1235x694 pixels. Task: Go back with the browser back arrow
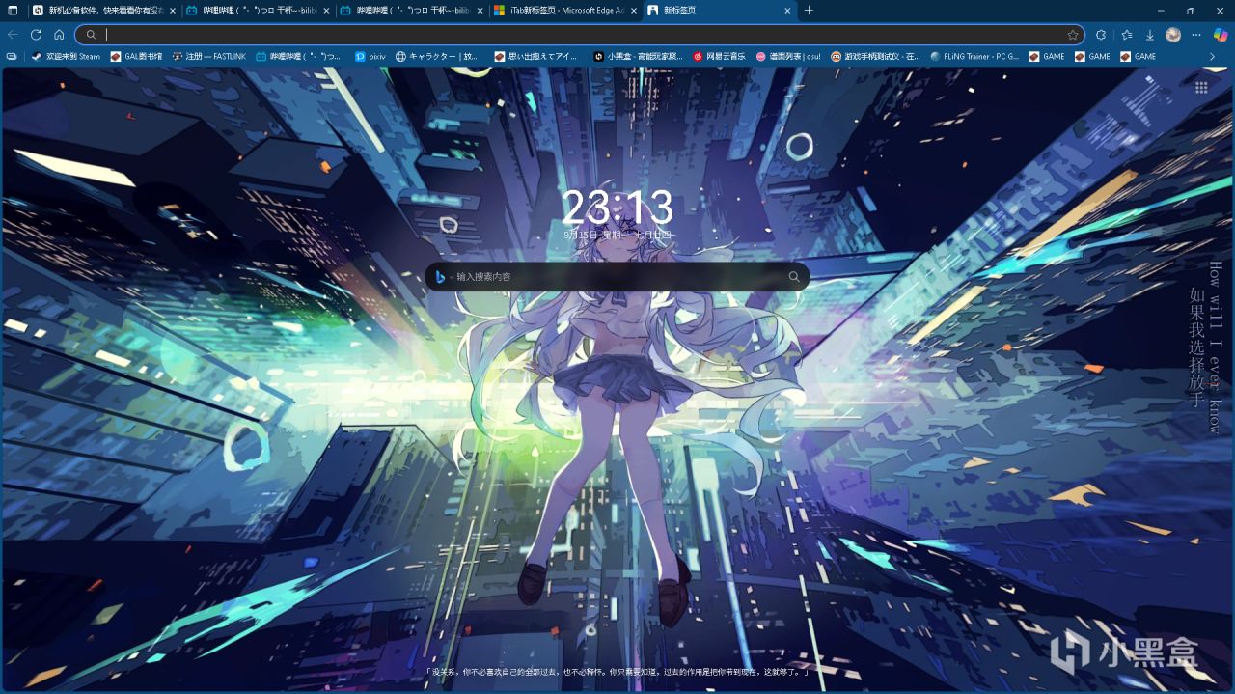13,34
